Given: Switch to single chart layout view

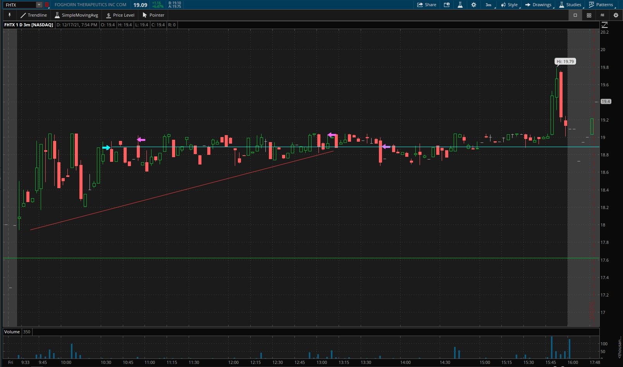Looking at the screenshot, I should (575, 15).
